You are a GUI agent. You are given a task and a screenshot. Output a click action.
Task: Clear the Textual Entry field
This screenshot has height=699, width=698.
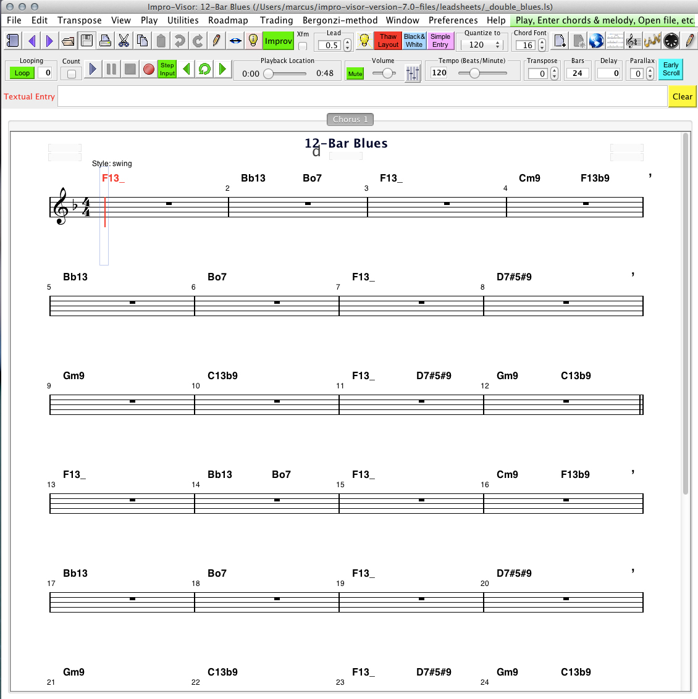click(682, 96)
